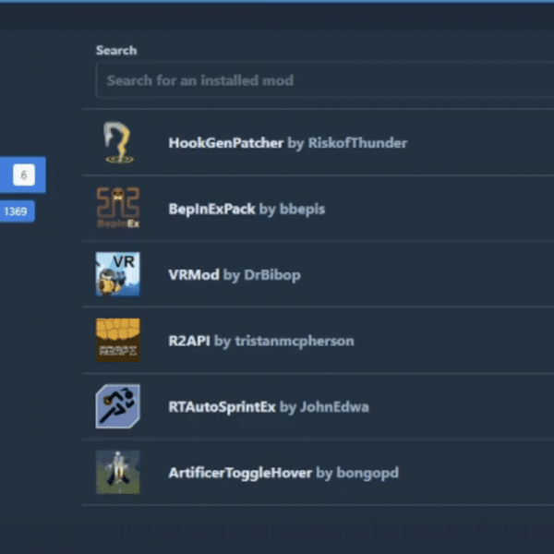Select the BepInEx logo icon
Image resolution: width=554 pixels, height=554 pixels.
point(118,208)
